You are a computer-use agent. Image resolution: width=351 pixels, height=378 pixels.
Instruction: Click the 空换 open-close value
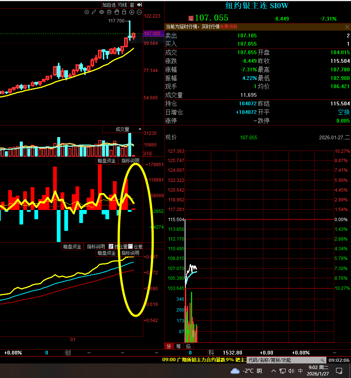click(344, 112)
